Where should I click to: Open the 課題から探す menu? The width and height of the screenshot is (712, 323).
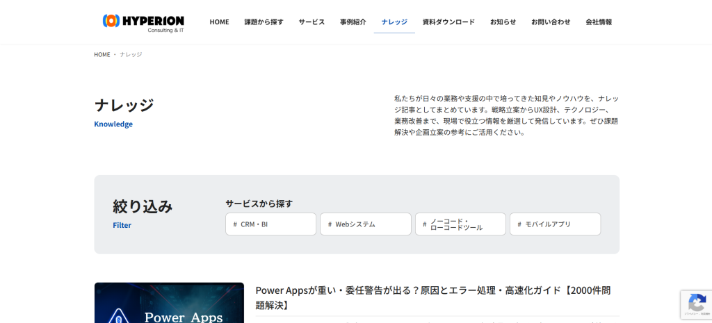point(264,22)
